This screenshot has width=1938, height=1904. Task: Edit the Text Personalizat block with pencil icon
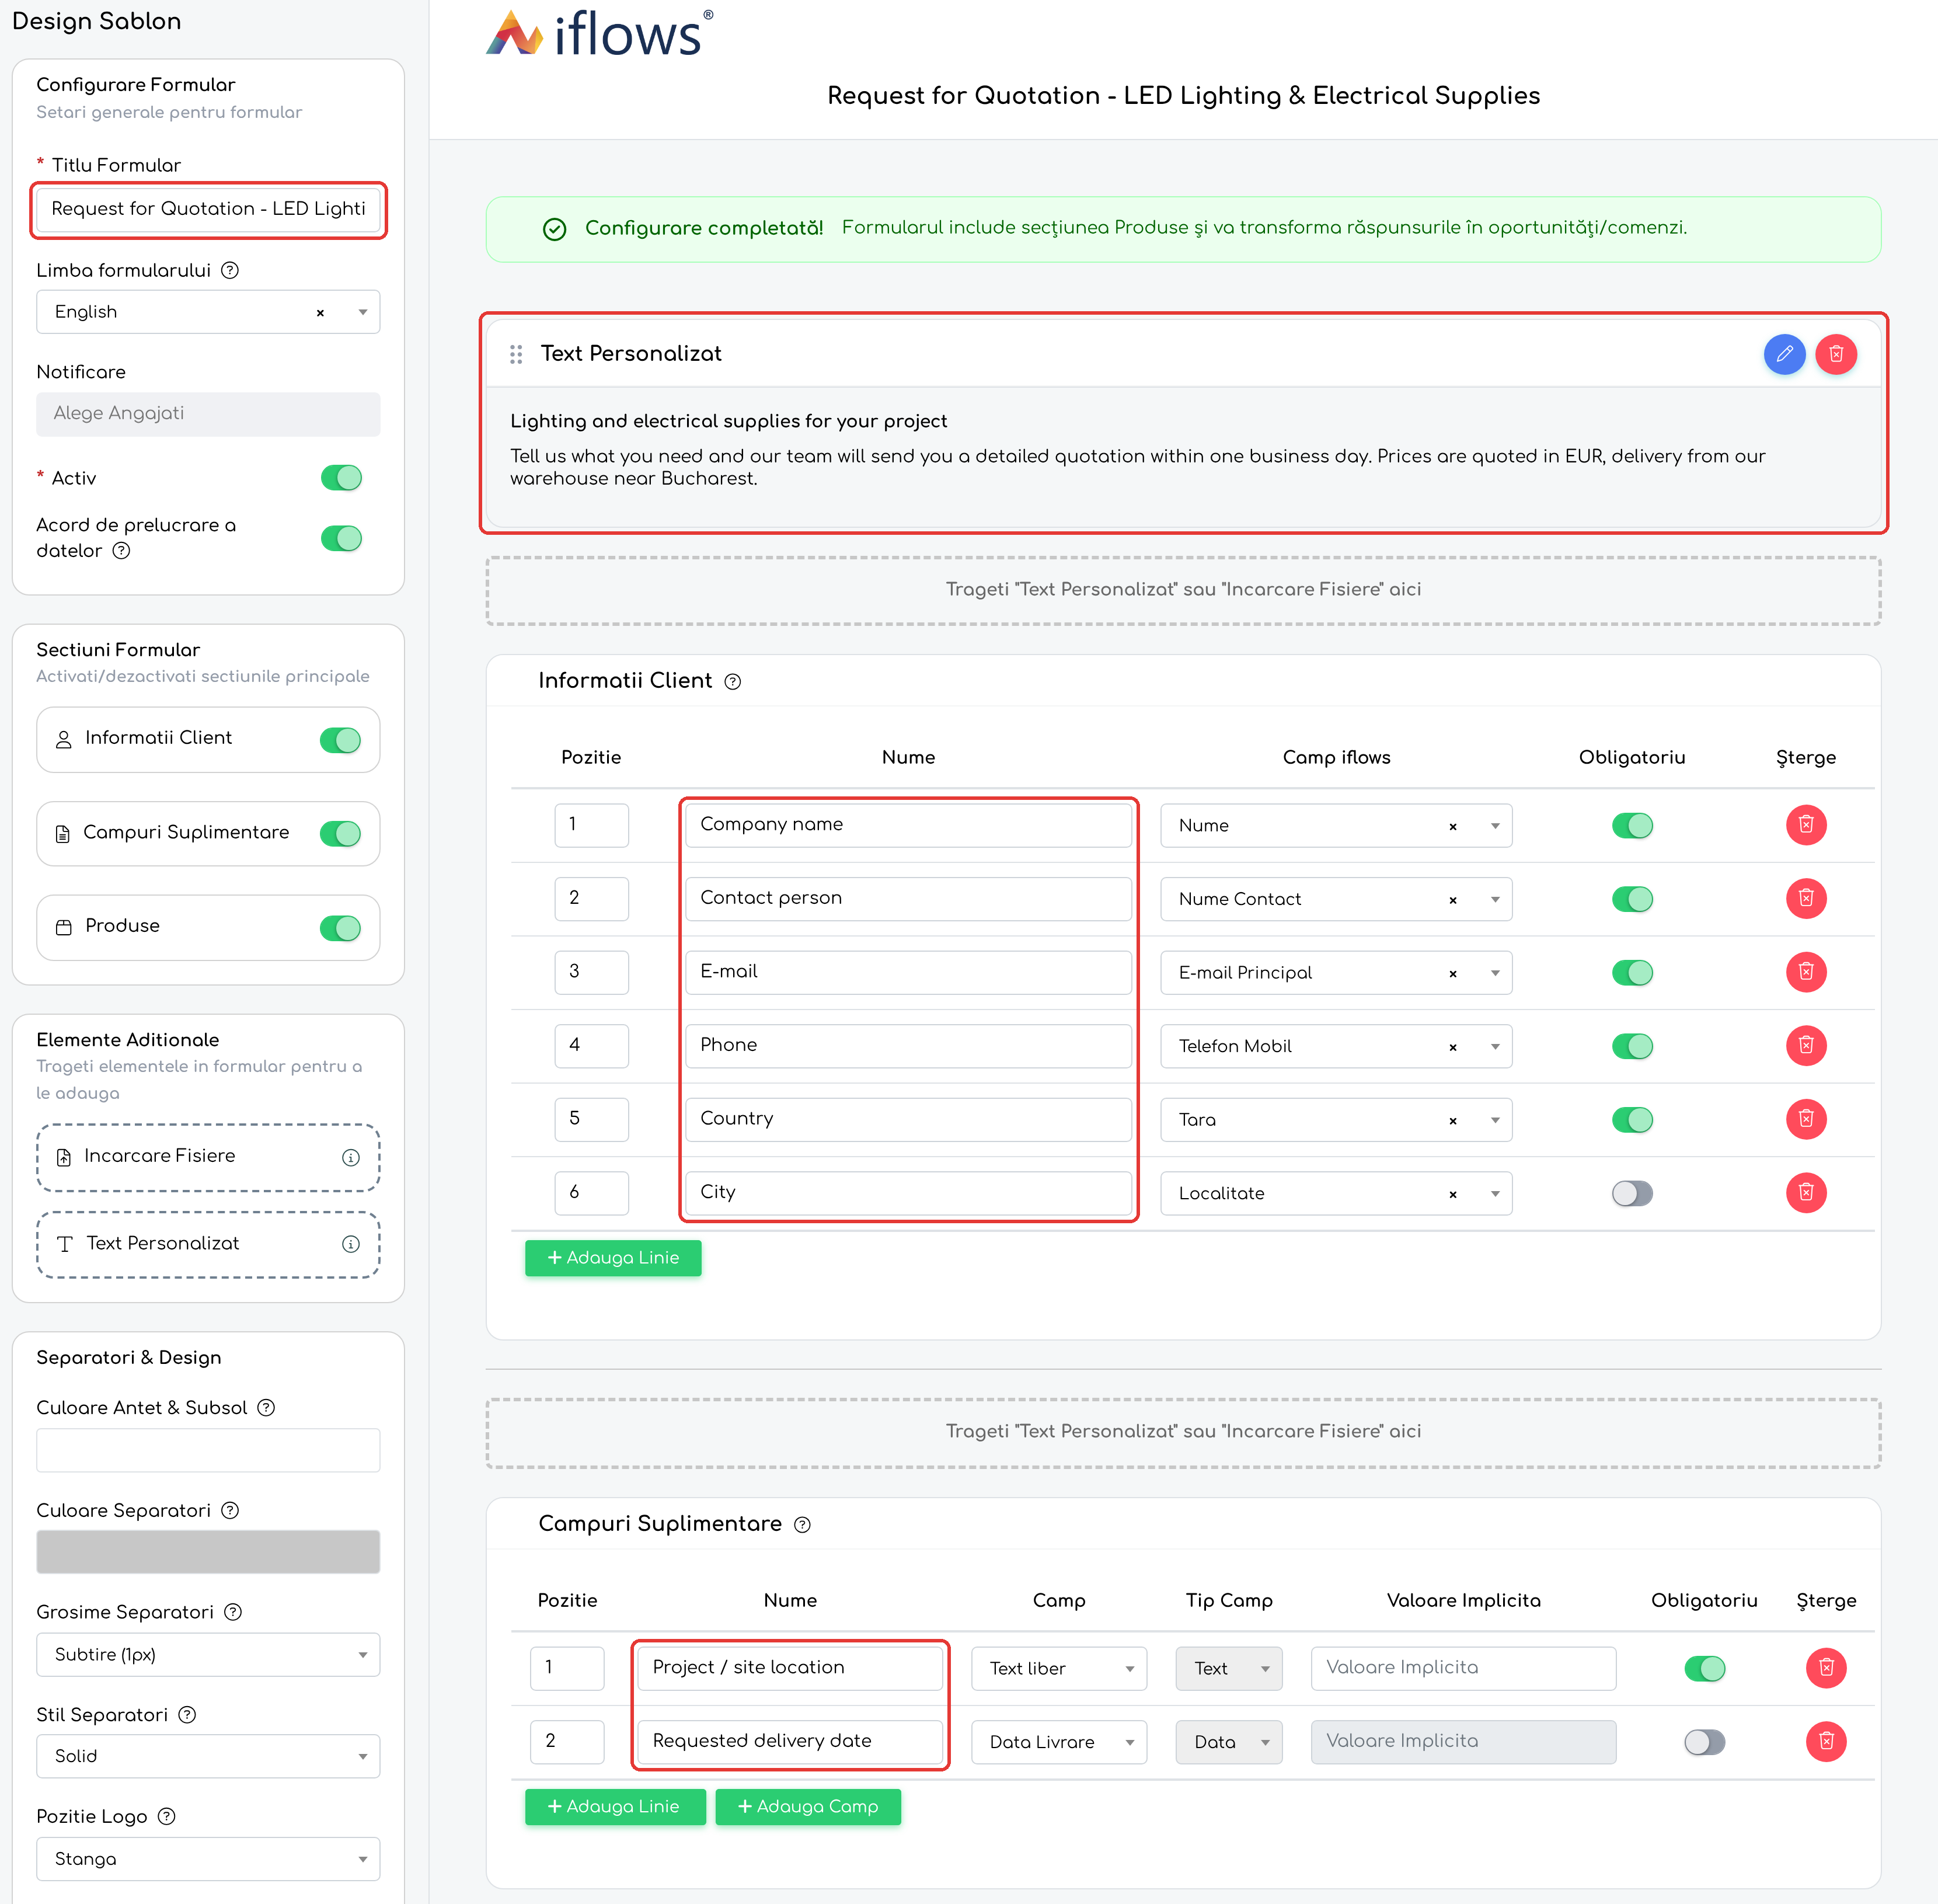1784,354
